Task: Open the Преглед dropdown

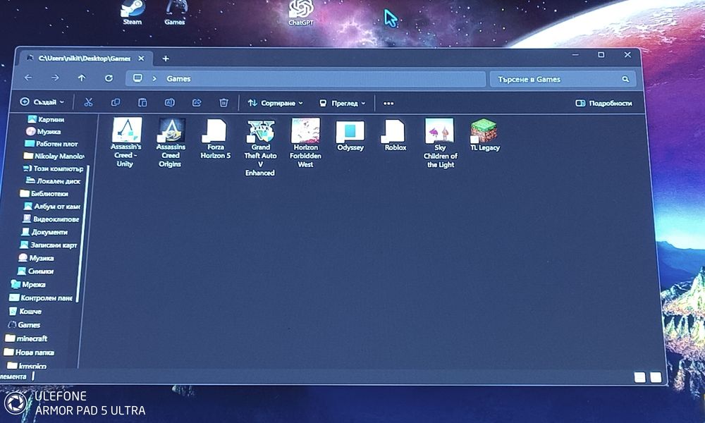Action: click(x=342, y=104)
